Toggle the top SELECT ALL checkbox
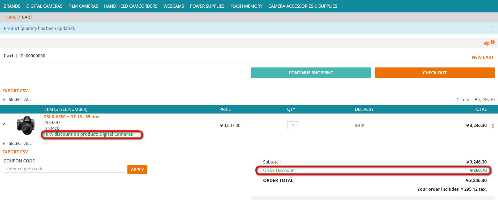This screenshot has width=498, height=200. click(4, 99)
